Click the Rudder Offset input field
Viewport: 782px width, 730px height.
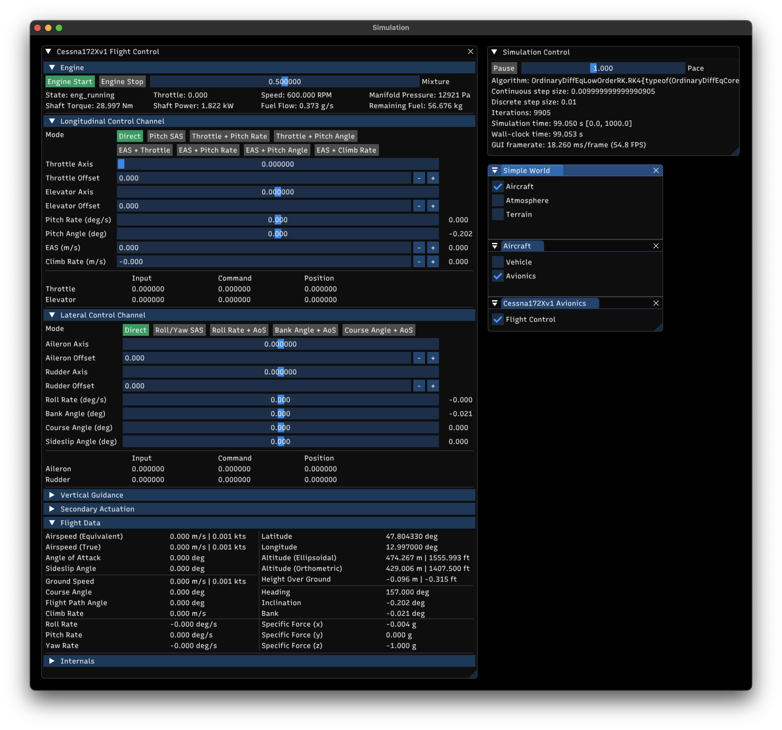[x=267, y=386]
